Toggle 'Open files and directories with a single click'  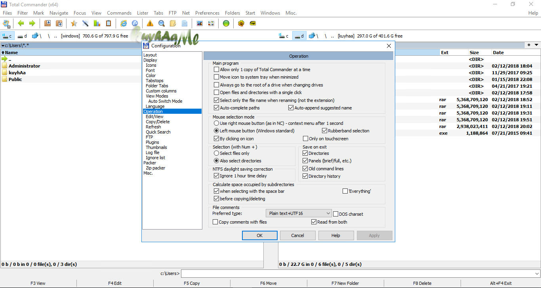[217, 92]
